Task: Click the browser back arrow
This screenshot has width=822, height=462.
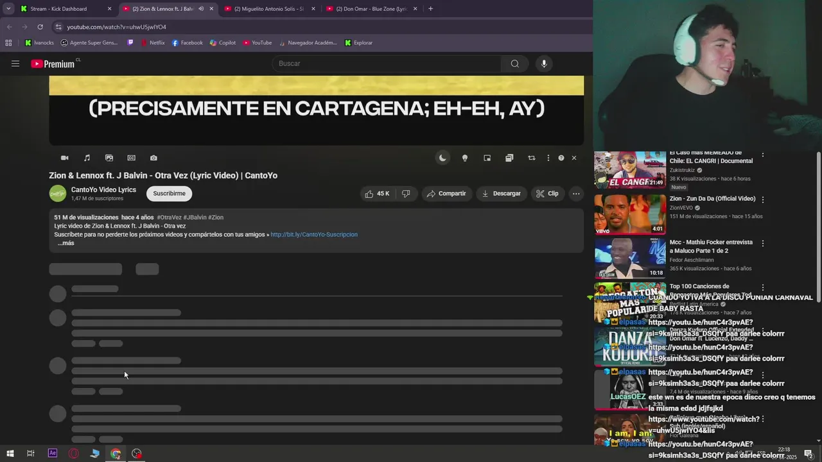Action: pyautogui.click(x=9, y=27)
